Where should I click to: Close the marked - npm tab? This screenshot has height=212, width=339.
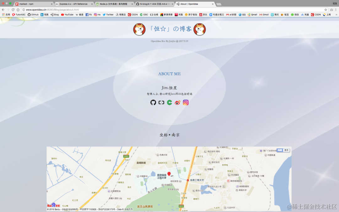(51, 4)
